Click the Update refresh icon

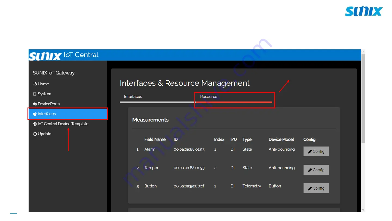tap(35, 134)
